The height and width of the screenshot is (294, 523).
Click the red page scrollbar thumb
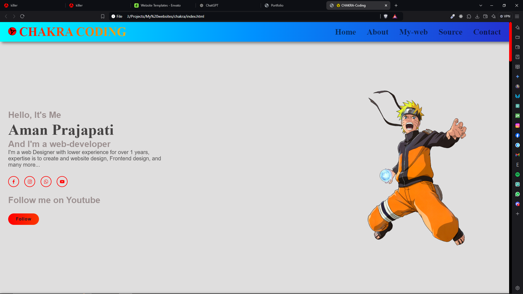tap(510, 42)
